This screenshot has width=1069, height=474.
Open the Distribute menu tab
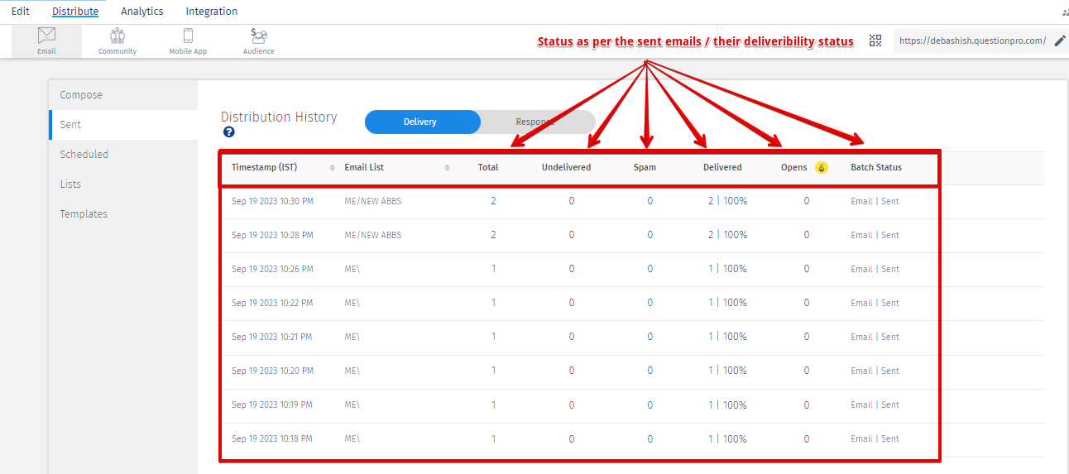(75, 12)
